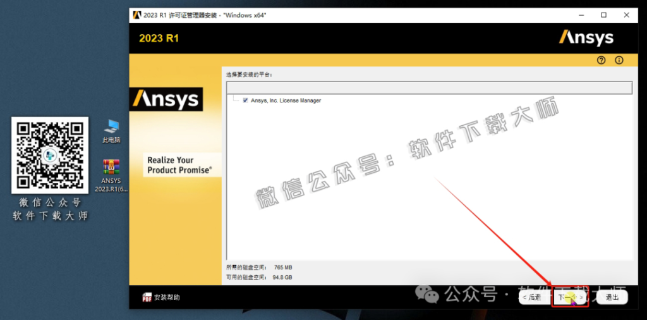The image size is (647, 320).
Task: Uncheck Ansys, Inc. License Manager checkbox
Action: tap(246, 101)
